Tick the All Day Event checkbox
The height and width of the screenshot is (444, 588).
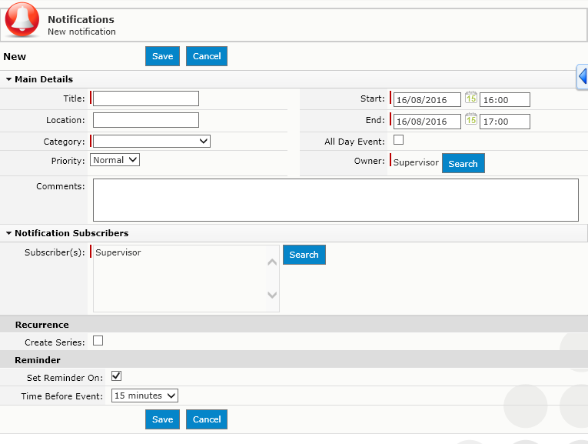click(398, 140)
